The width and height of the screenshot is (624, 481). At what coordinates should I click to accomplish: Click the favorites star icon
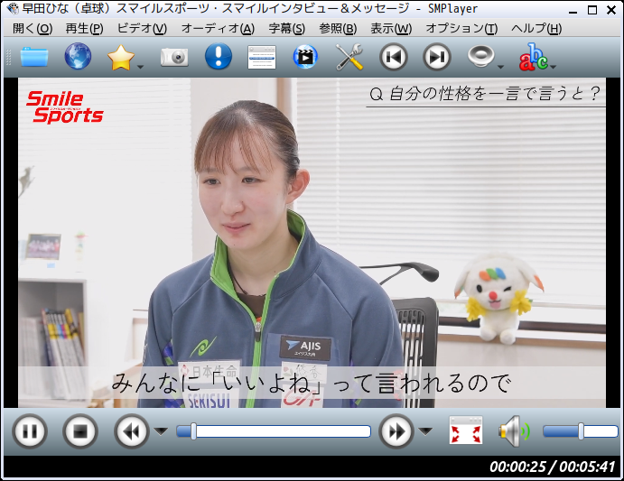[x=121, y=58]
